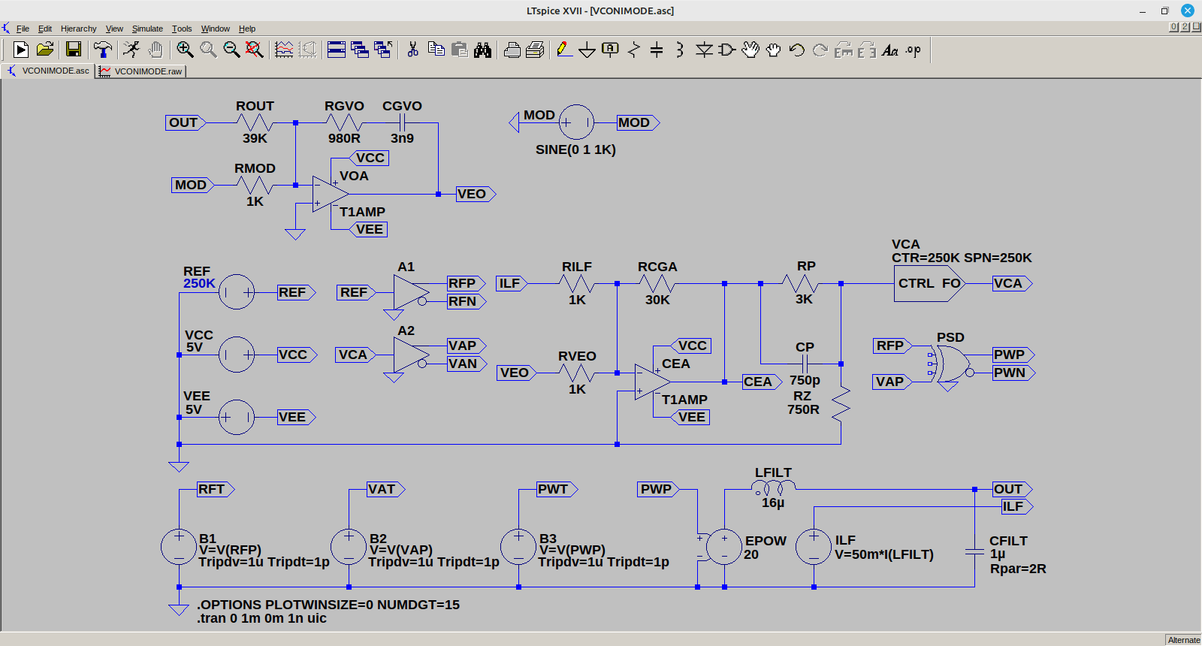Zoom in with the plus magnifier icon
Image resolution: width=1202 pixels, height=646 pixels.
tap(185, 50)
